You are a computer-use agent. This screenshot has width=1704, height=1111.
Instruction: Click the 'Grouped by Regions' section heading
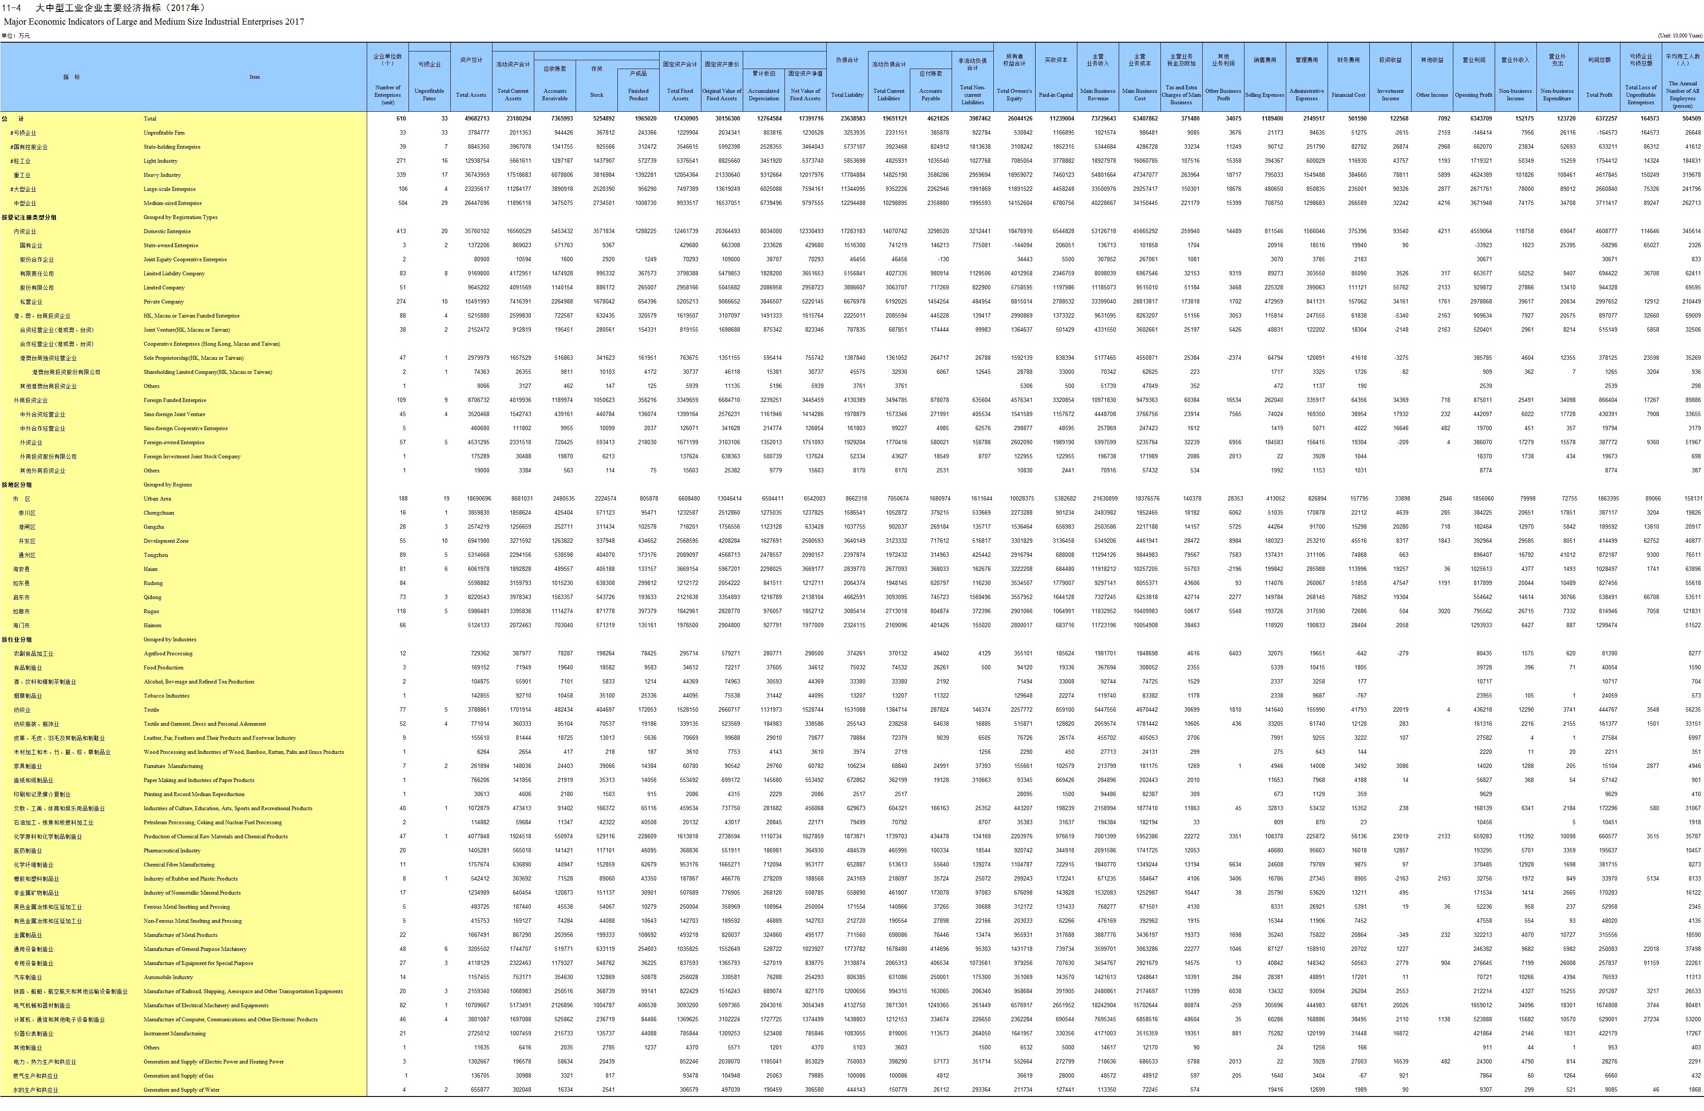[168, 485]
